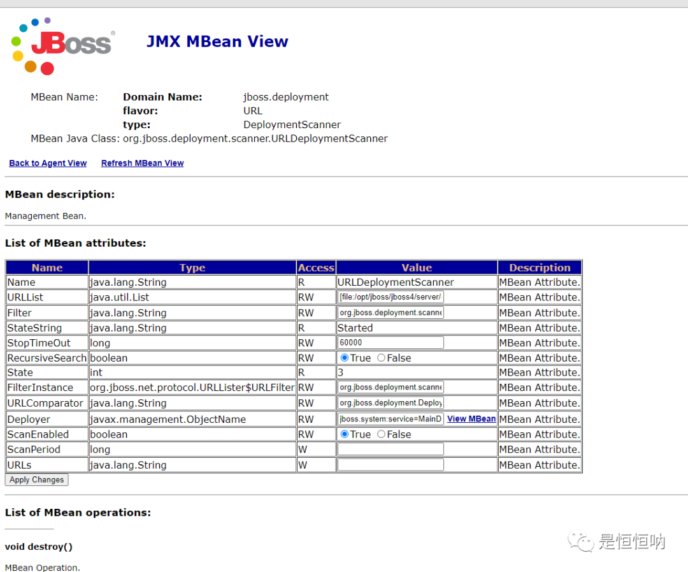Click the RecursiveSearch attribute name cell

click(47, 358)
